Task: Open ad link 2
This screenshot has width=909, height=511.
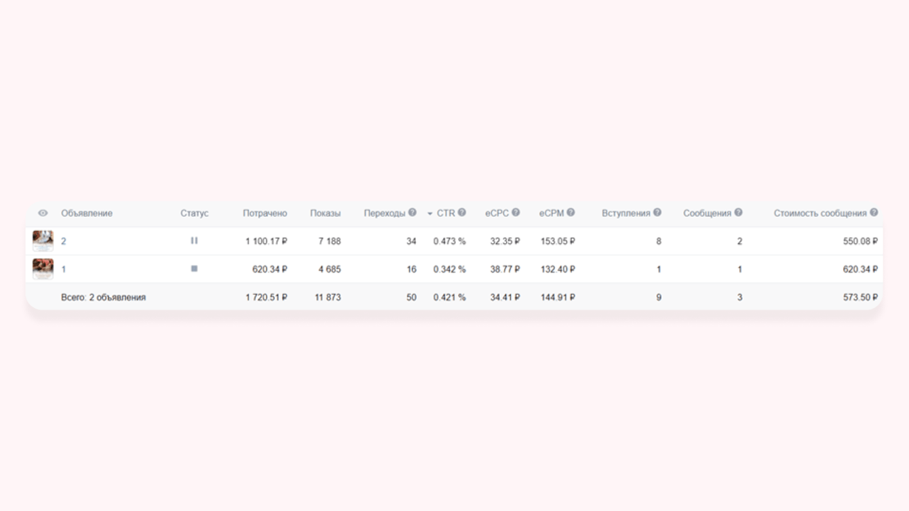Action: point(64,241)
